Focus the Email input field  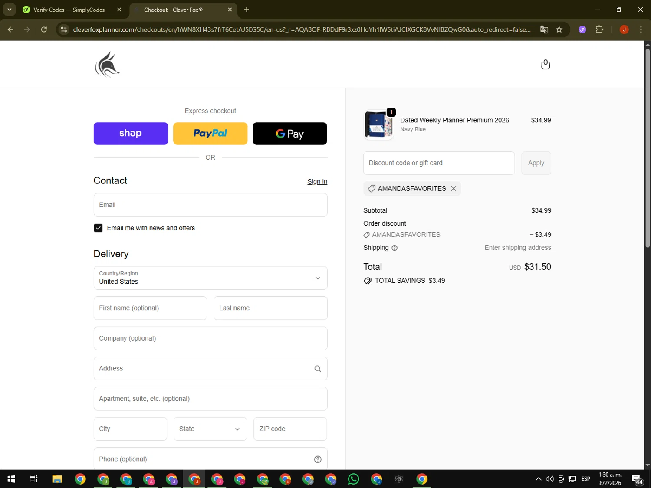(x=210, y=205)
